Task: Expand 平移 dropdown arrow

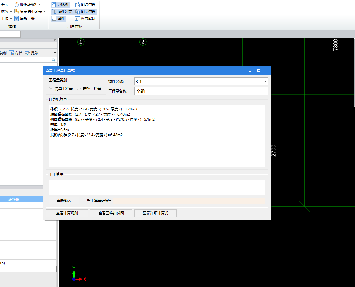Action: coord(11,19)
